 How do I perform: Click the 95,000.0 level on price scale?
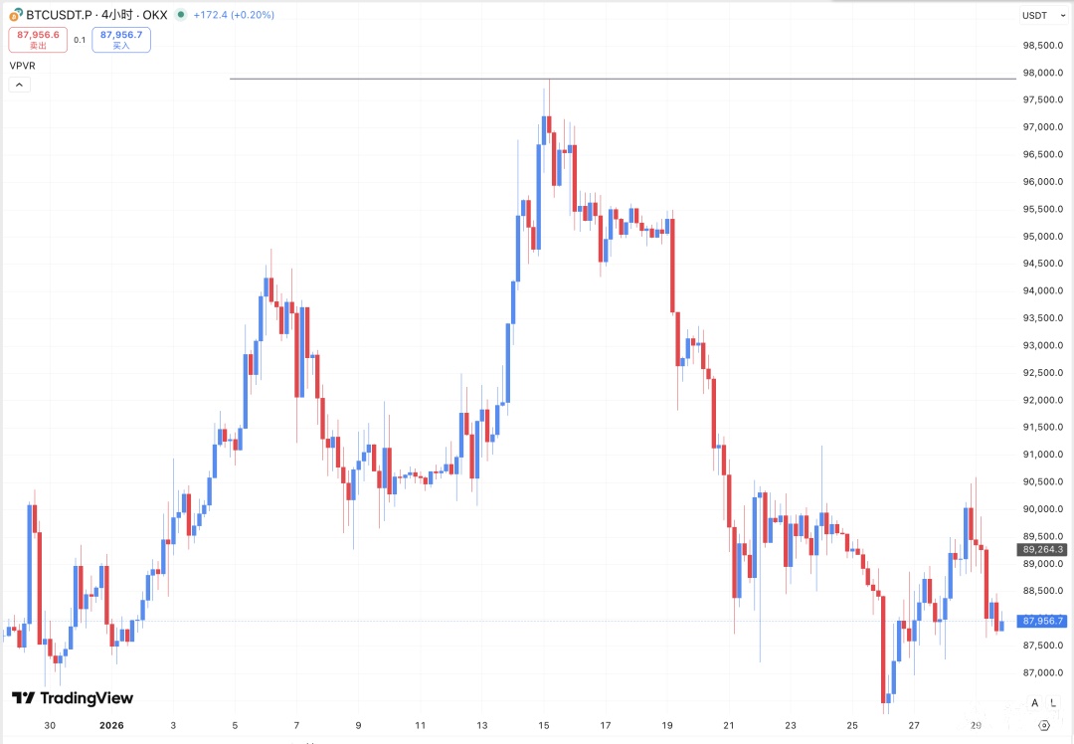point(1042,237)
